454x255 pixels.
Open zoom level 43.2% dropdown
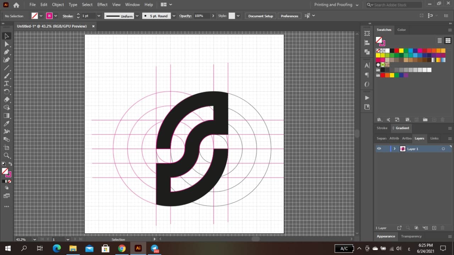click(35, 239)
